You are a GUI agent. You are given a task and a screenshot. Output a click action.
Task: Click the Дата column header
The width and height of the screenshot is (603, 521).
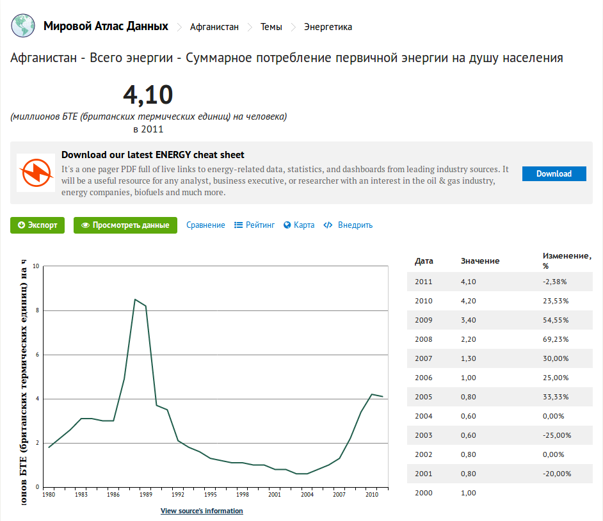click(424, 261)
